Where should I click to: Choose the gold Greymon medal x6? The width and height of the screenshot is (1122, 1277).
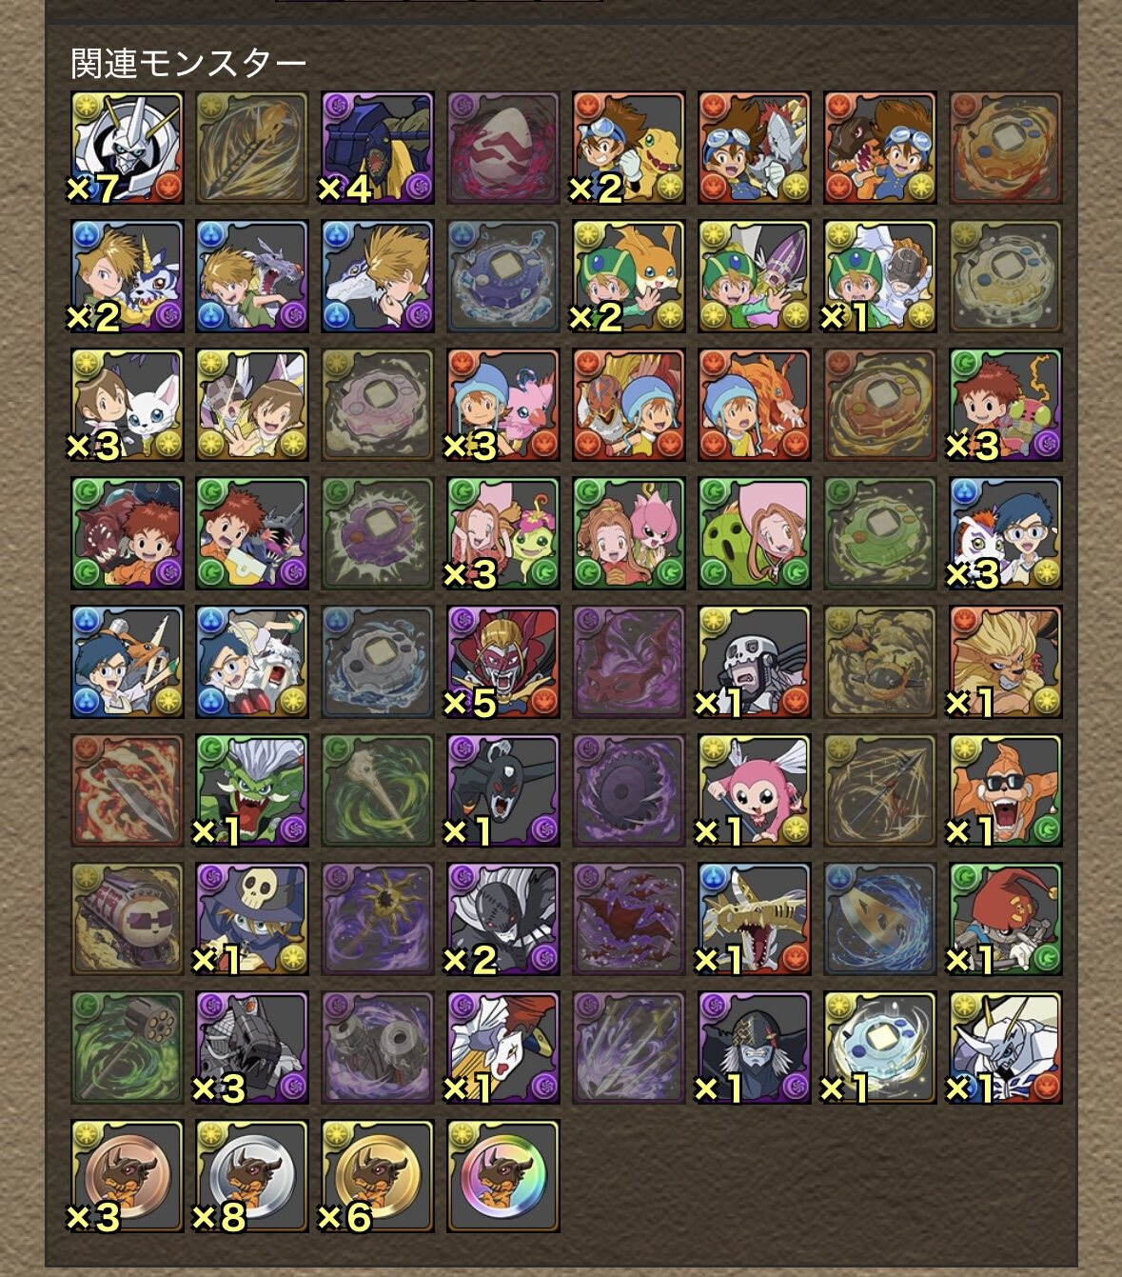[x=378, y=1176]
